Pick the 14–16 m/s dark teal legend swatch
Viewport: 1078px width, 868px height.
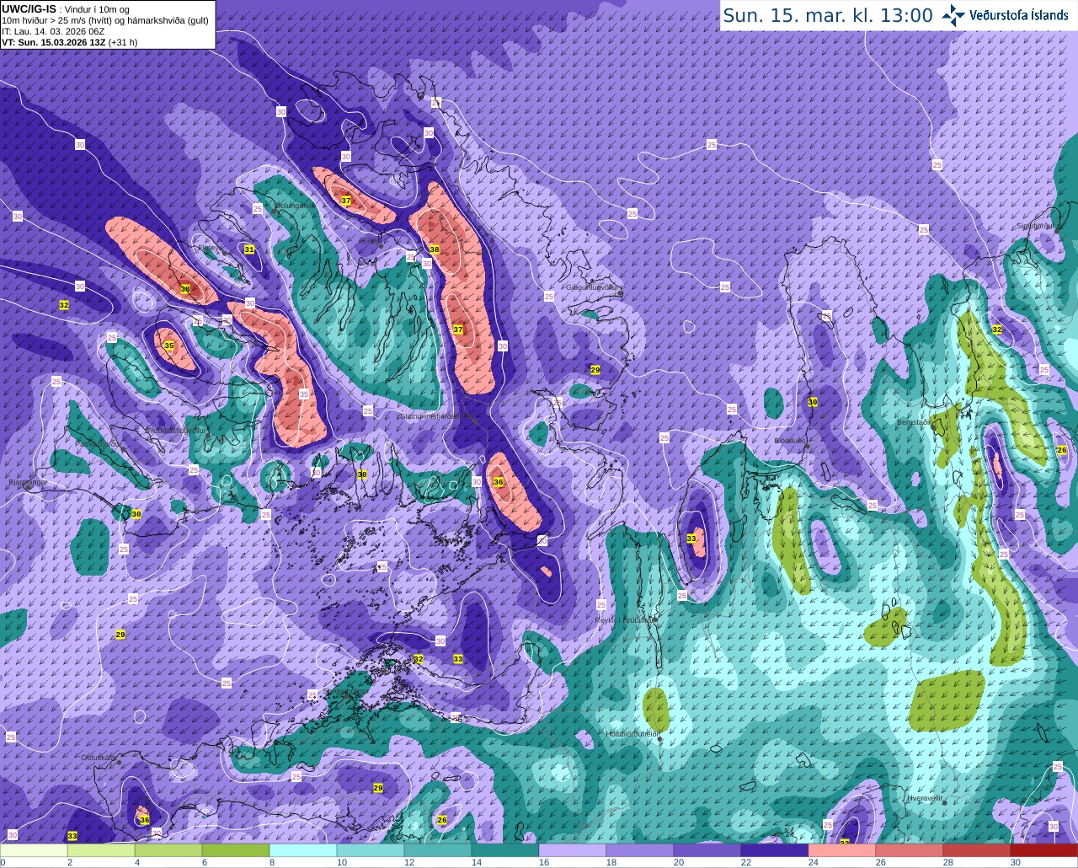505,850
